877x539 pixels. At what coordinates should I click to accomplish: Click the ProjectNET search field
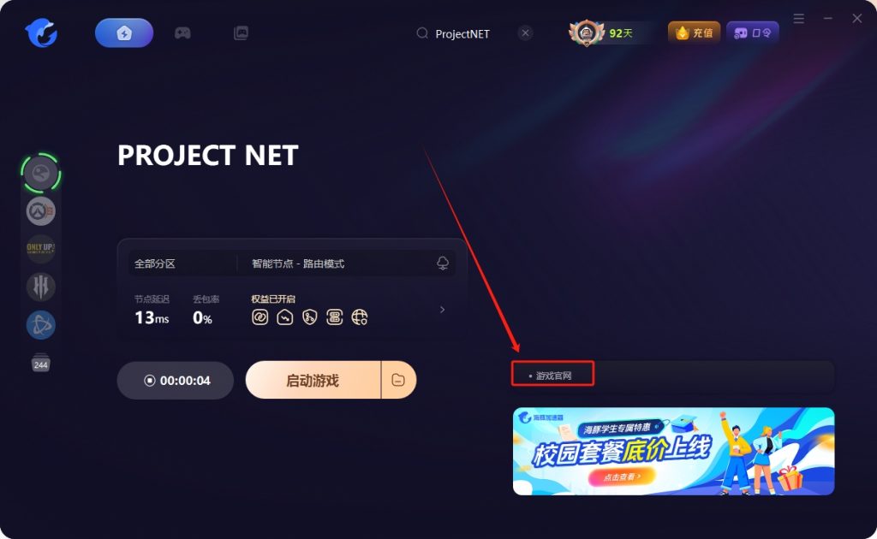(464, 33)
